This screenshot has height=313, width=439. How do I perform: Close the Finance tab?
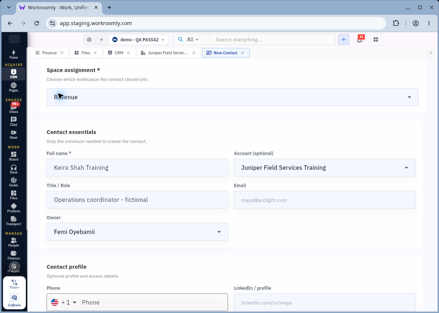[62, 52]
